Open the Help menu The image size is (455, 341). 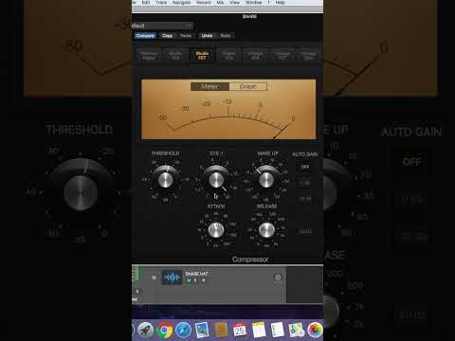(281, 2)
